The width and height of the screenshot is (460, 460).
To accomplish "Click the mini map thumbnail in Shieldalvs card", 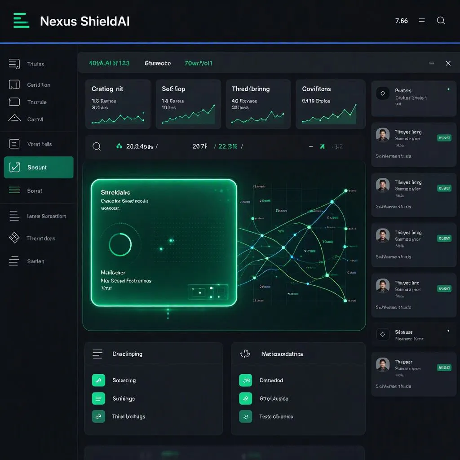I will pyautogui.click(x=208, y=292).
